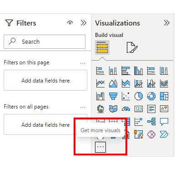Image resolution: width=175 pixels, height=170 pixels.
Task: Insert the Power Automate visual
Action: tap(164, 134)
